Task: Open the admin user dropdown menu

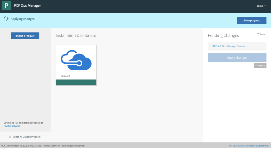Action: (261, 6)
